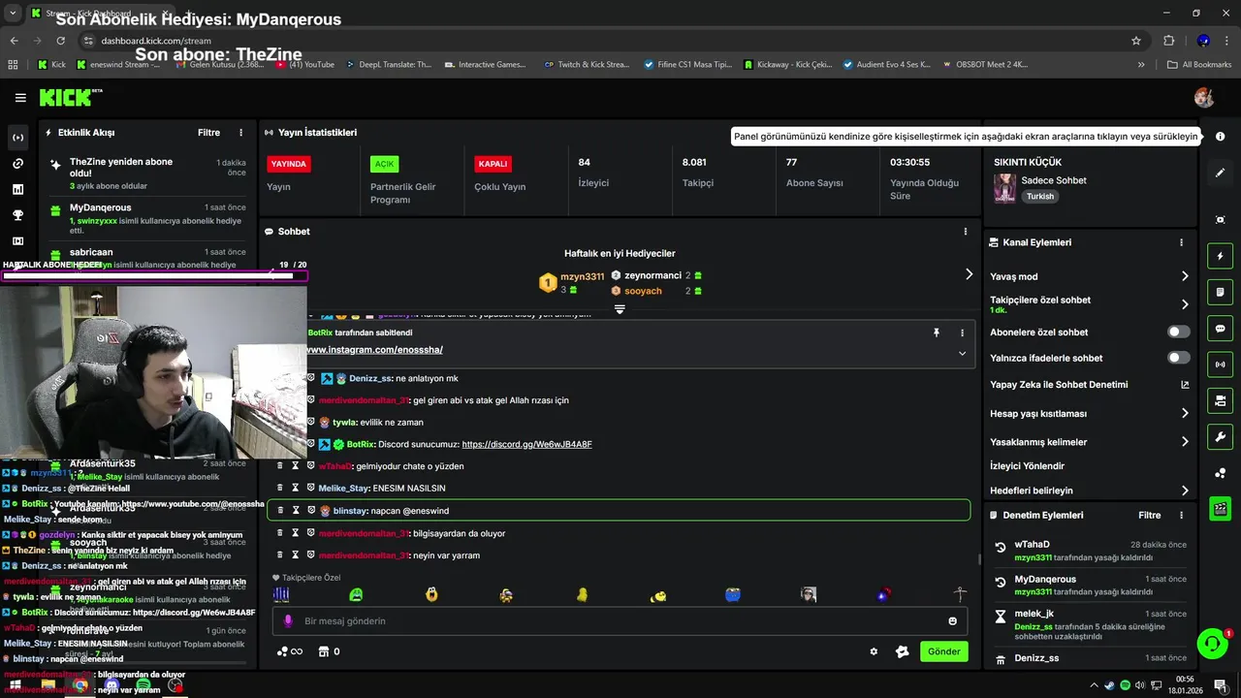Open the green headset support chat bubble
The width and height of the screenshot is (1241, 698).
1211,644
